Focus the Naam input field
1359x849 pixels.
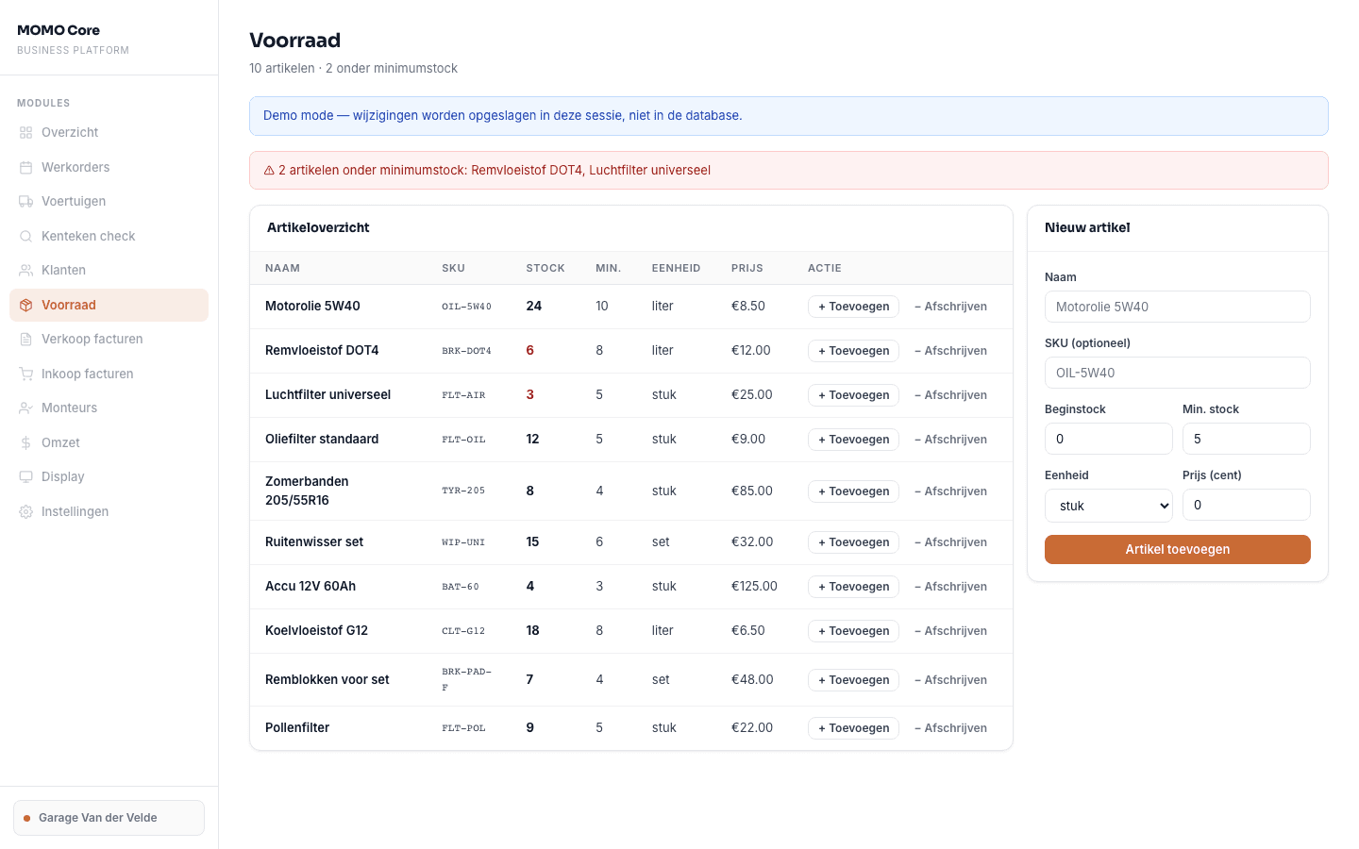[1177, 307]
